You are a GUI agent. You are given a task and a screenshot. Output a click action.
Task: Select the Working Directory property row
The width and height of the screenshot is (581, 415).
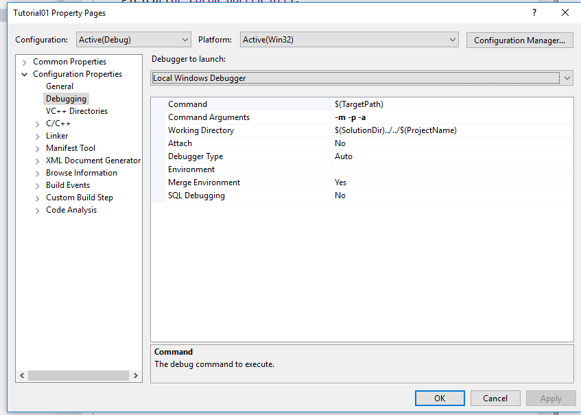click(x=362, y=130)
